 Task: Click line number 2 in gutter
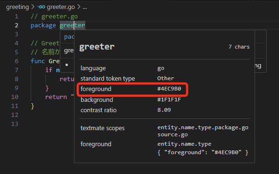pyautogui.click(x=16, y=25)
